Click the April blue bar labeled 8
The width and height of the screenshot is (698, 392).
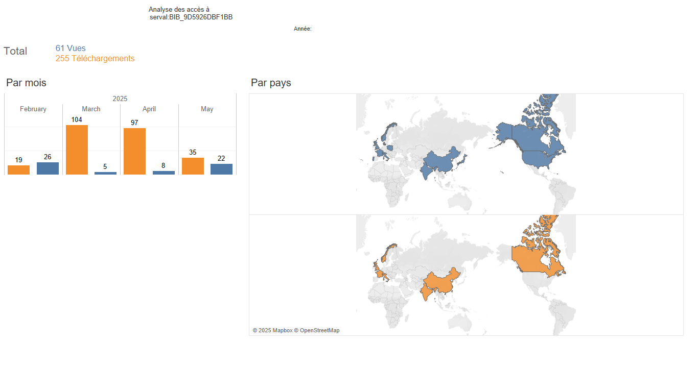click(x=164, y=173)
